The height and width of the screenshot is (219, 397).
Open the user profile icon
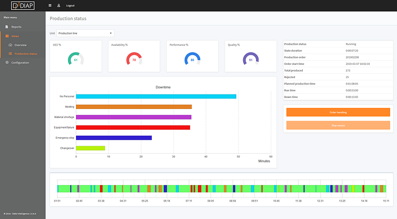click(x=59, y=5)
